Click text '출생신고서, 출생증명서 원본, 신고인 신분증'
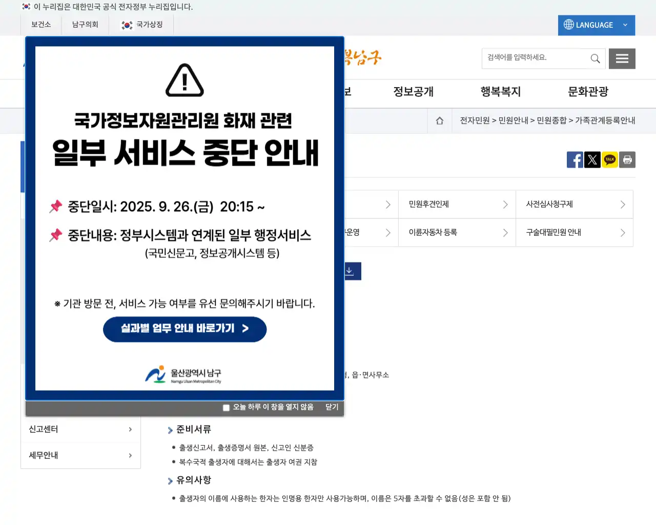The height and width of the screenshot is (525, 656). click(246, 448)
